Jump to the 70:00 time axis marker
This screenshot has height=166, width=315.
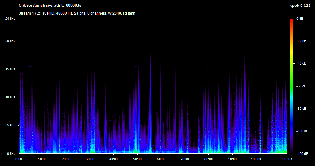point(185,159)
